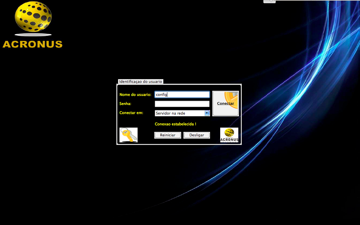The image size is (360, 225).
Task: Focus the Senha password field
Action: (182, 104)
